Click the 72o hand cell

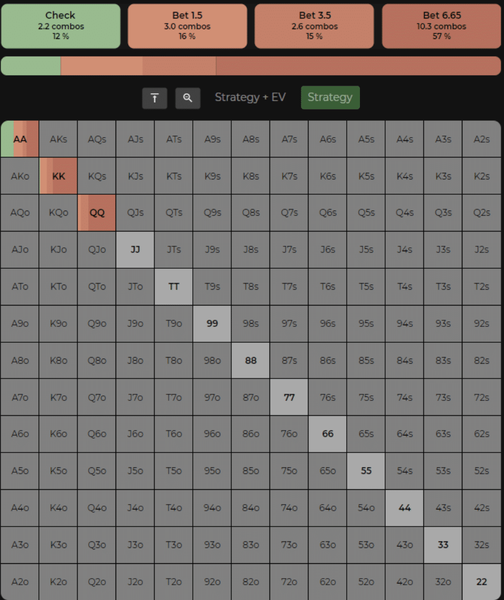[289, 582]
